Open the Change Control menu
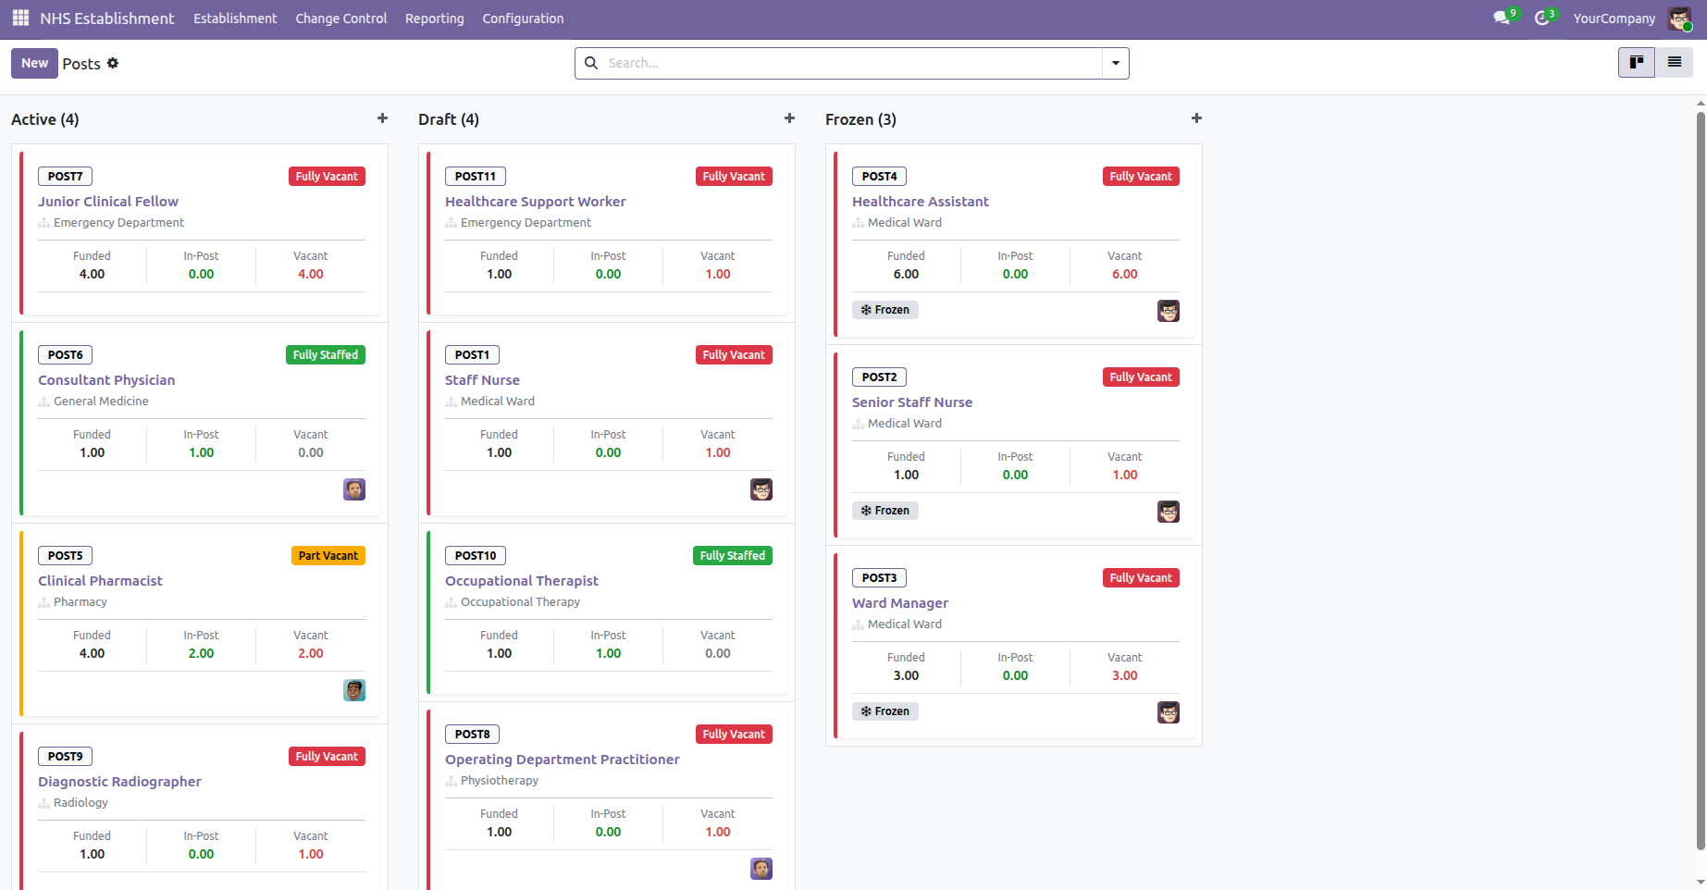 point(341,19)
